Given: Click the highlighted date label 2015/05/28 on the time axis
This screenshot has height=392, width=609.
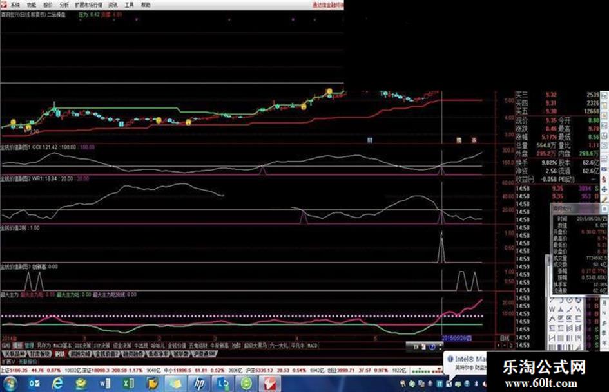Looking at the screenshot, I should pos(457,338).
